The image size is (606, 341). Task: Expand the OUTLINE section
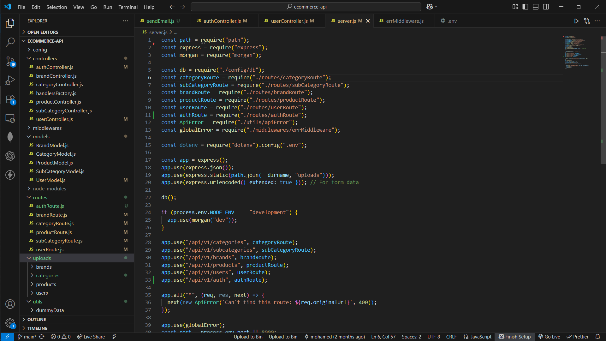[37, 320]
